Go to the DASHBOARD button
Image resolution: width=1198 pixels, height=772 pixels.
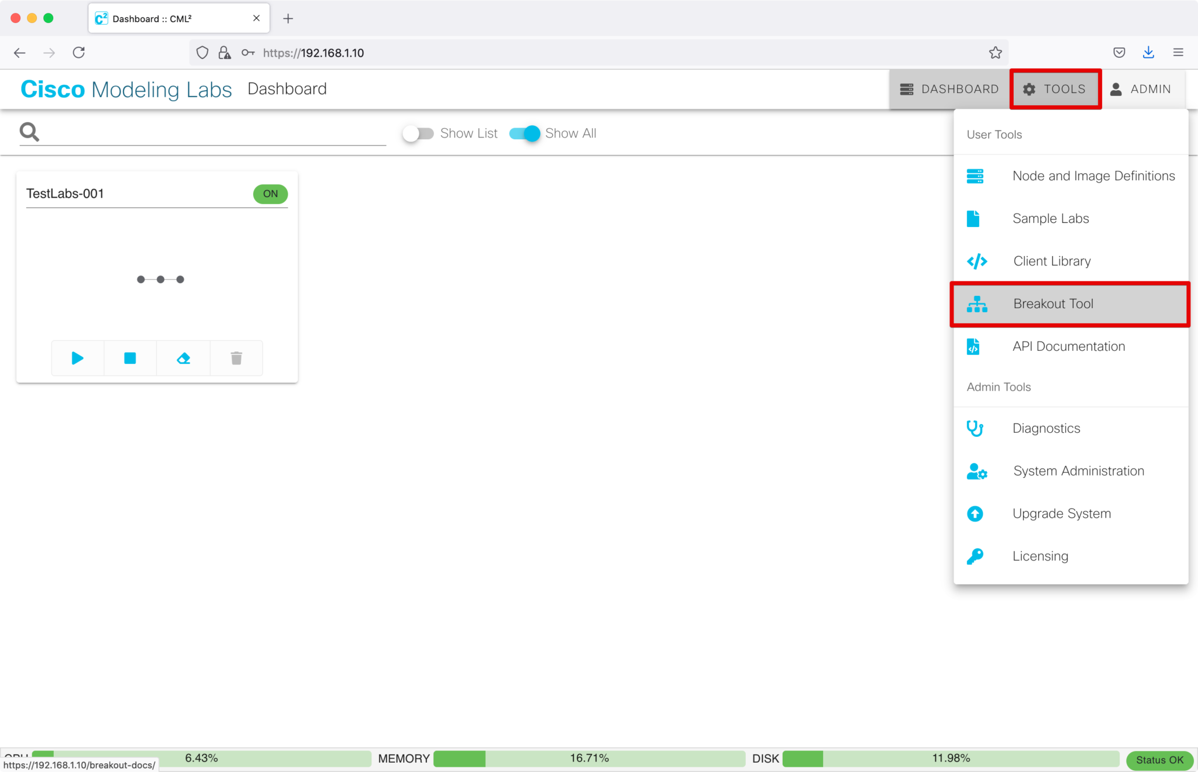949,89
